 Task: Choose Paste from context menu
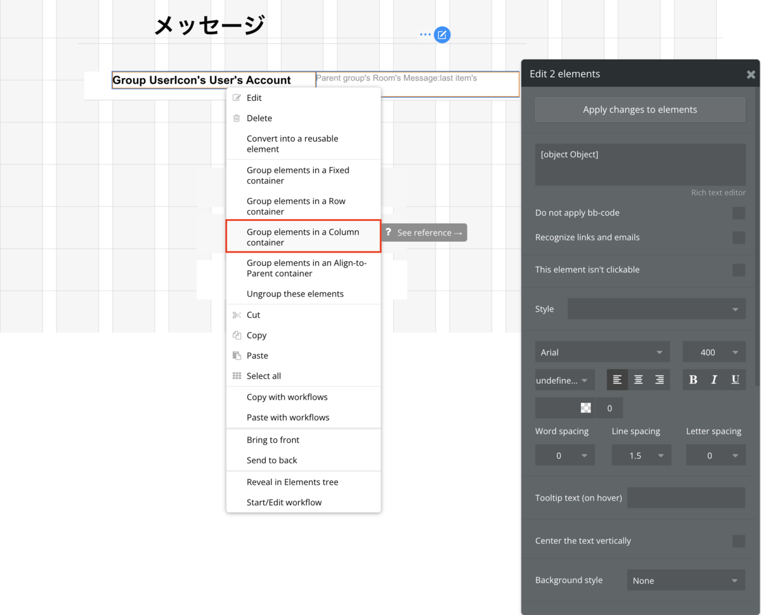(303, 355)
